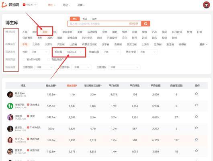Click the orange search magnifier button
213x161 pixels.
tap(145, 24)
